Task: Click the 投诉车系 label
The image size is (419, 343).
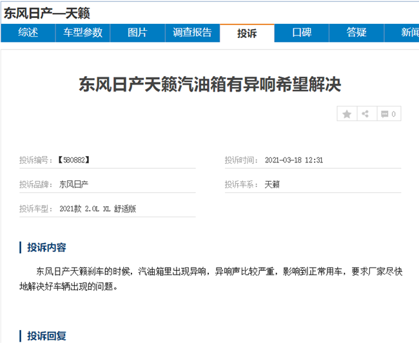Action: [241, 184]
